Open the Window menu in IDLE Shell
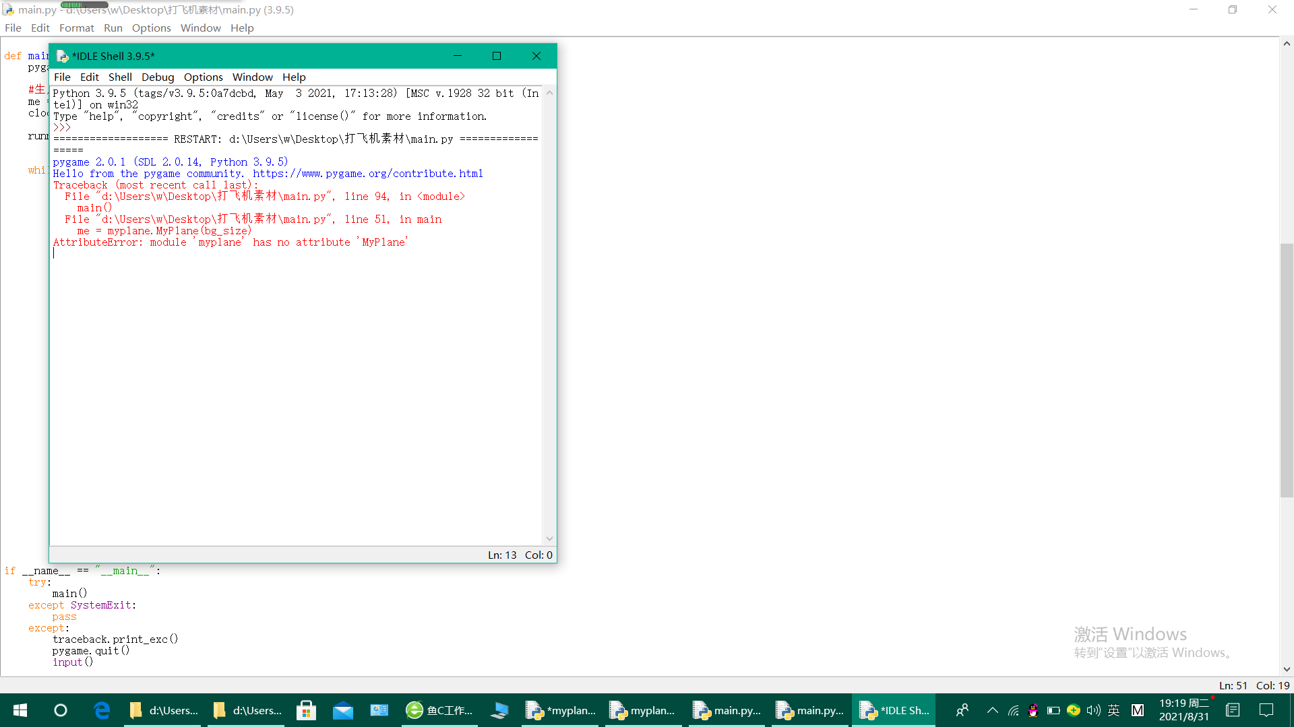 pyautogui.click(x=252, y=77)
